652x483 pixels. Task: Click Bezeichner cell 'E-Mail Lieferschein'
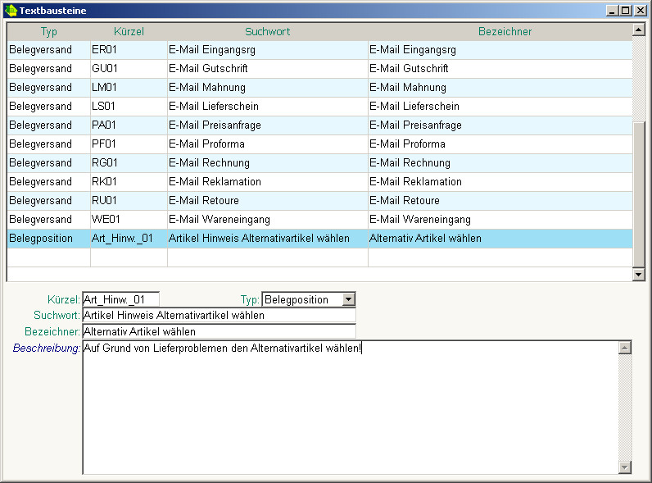coord(500,106)
